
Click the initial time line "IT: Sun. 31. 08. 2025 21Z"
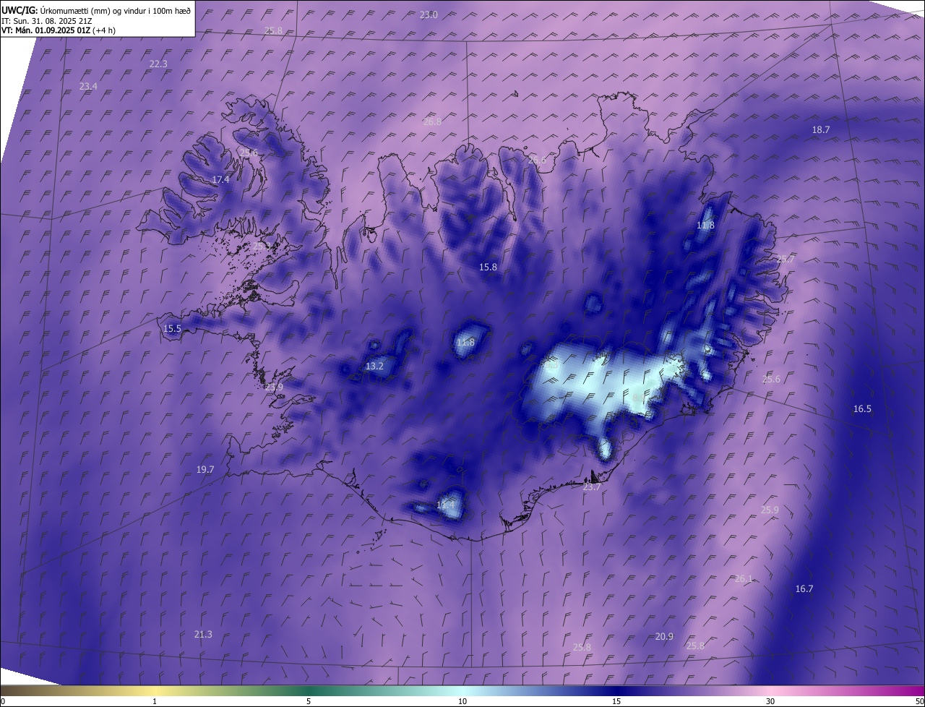click(48, 20)
